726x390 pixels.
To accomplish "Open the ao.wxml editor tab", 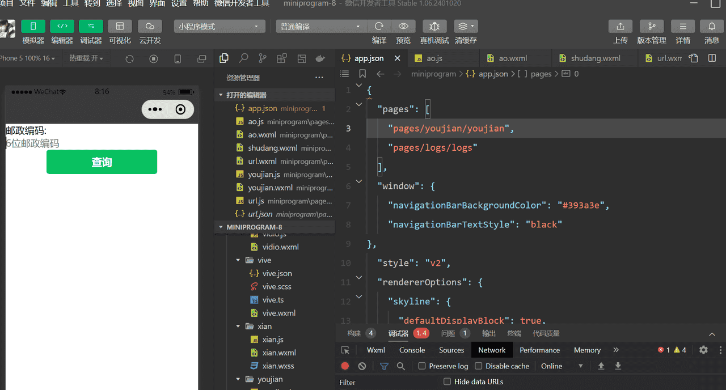I will click(x=513, y=58).
